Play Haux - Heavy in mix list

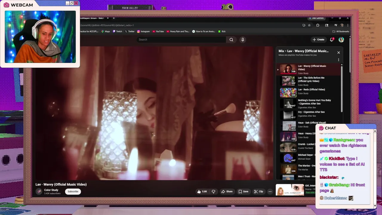296,136
